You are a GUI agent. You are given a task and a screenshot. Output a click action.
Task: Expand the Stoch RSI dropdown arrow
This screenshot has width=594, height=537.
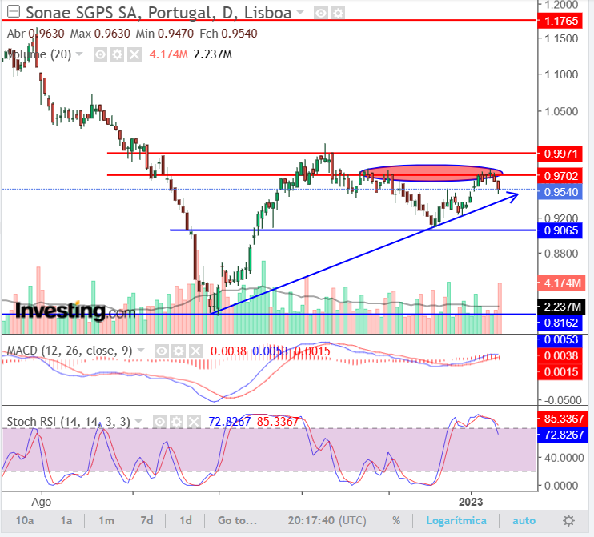(138, 421)
